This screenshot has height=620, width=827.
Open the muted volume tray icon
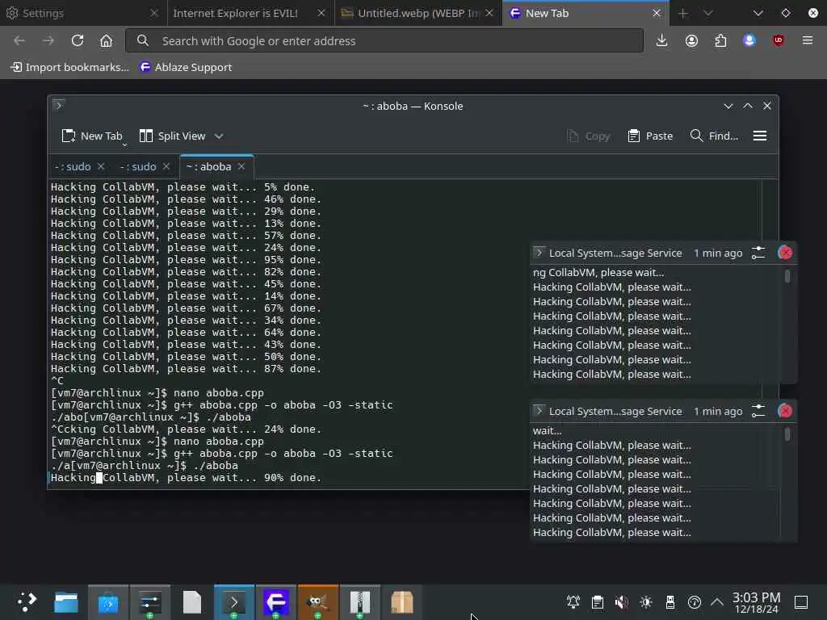622,601
